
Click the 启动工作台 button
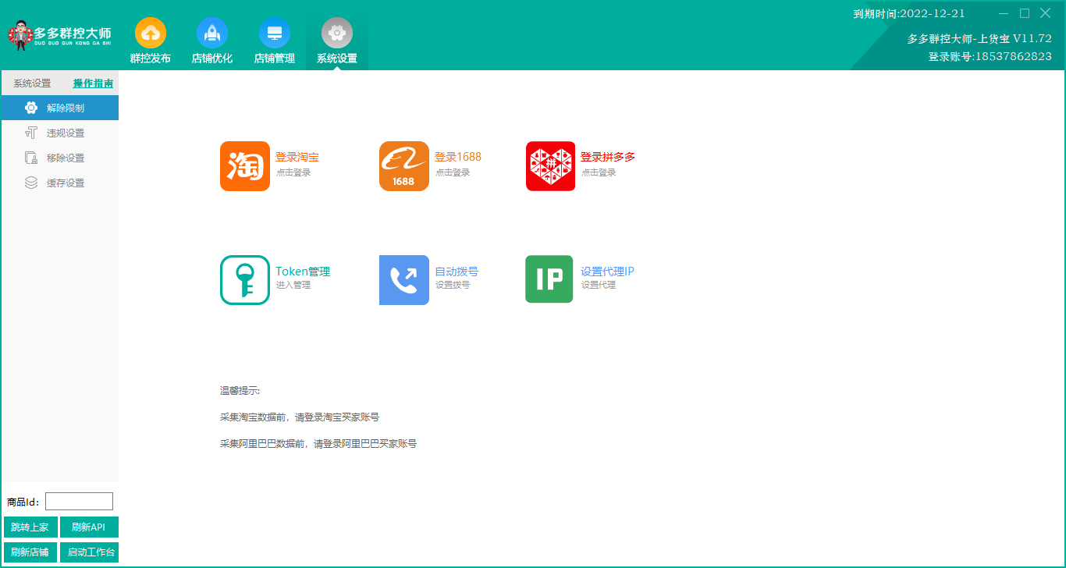89,552
